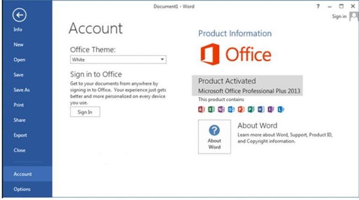This screenshot has height=200, width=359.
Task: Open Options from the sidebar
Action: tap(22, 189)
